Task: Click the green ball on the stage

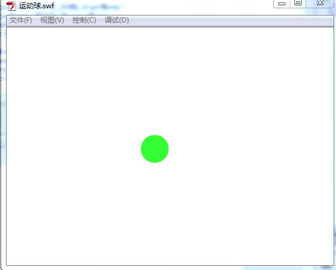Action: tap(155, 149)
